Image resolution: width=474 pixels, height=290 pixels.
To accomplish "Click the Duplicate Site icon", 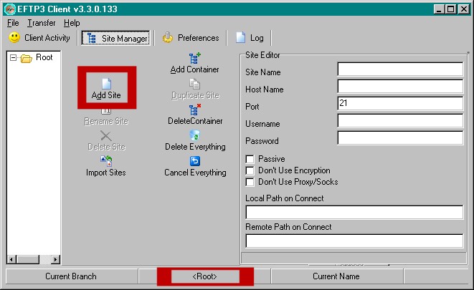I will click(x=194, y=84).
